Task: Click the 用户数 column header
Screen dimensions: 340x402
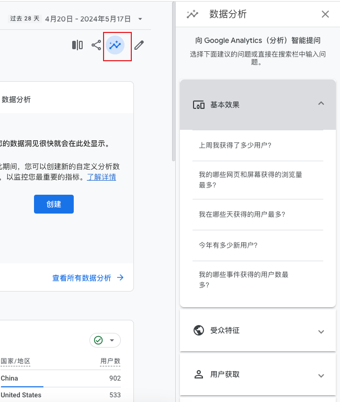Action: pos(110,361)
